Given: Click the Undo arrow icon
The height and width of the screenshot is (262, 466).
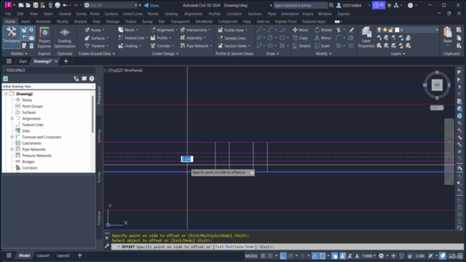Looking at the screenshot, I should coord(65,5).
